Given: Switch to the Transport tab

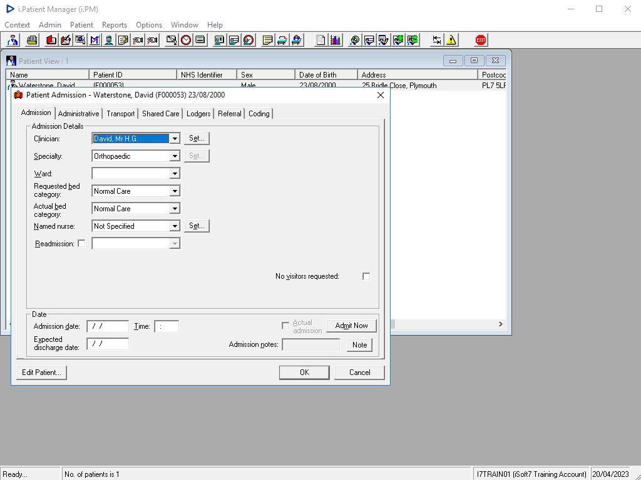Looking at the screenshot, I should pyautogui.click(x=121, y=114).
